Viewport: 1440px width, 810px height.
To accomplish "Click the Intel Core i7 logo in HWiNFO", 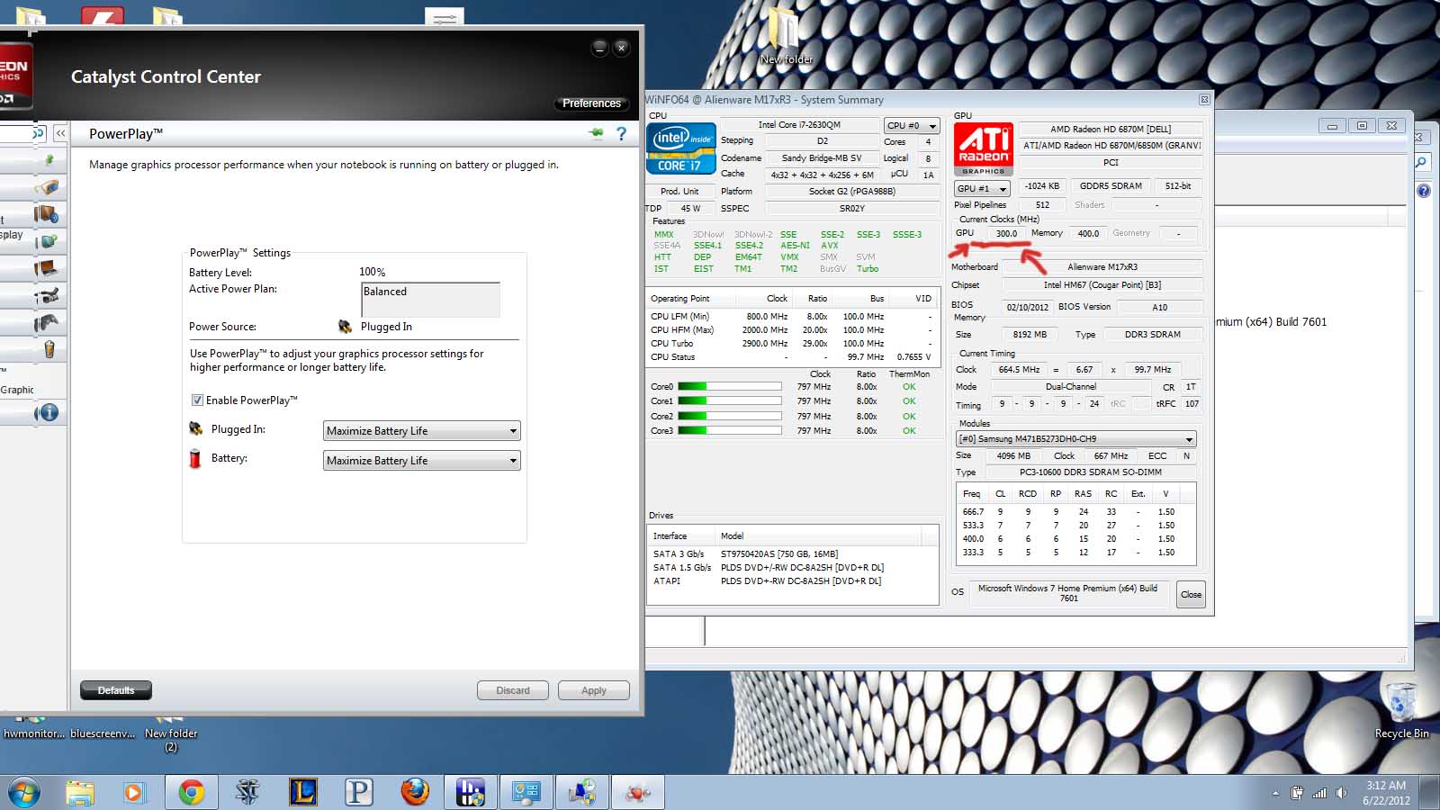I will point(681,148).
